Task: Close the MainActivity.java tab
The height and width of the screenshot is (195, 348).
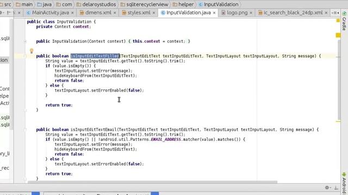Action: [72, 13]
